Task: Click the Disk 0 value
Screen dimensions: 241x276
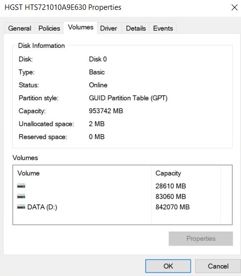Action: [x=98, y=59]
